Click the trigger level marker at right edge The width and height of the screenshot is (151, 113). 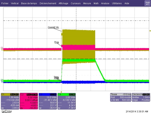tap(150, 31)
